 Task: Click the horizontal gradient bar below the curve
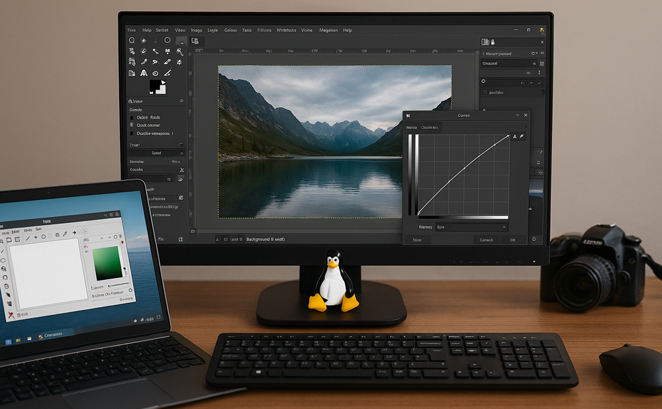(465, 218)
